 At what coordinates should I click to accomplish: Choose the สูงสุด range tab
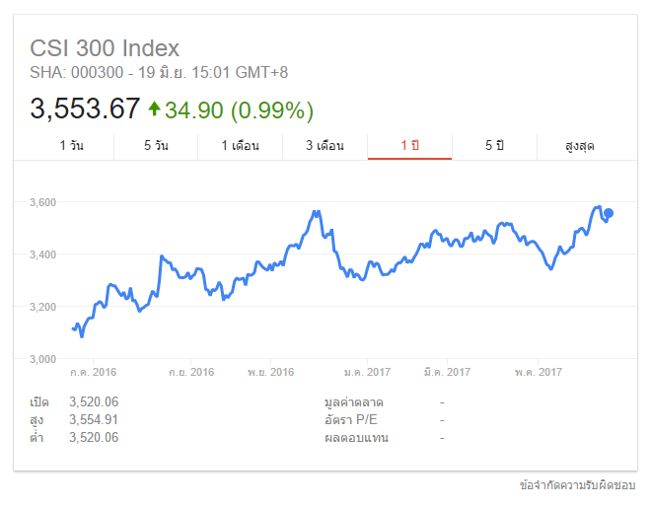pyautogui.click(x=579, y=146)
